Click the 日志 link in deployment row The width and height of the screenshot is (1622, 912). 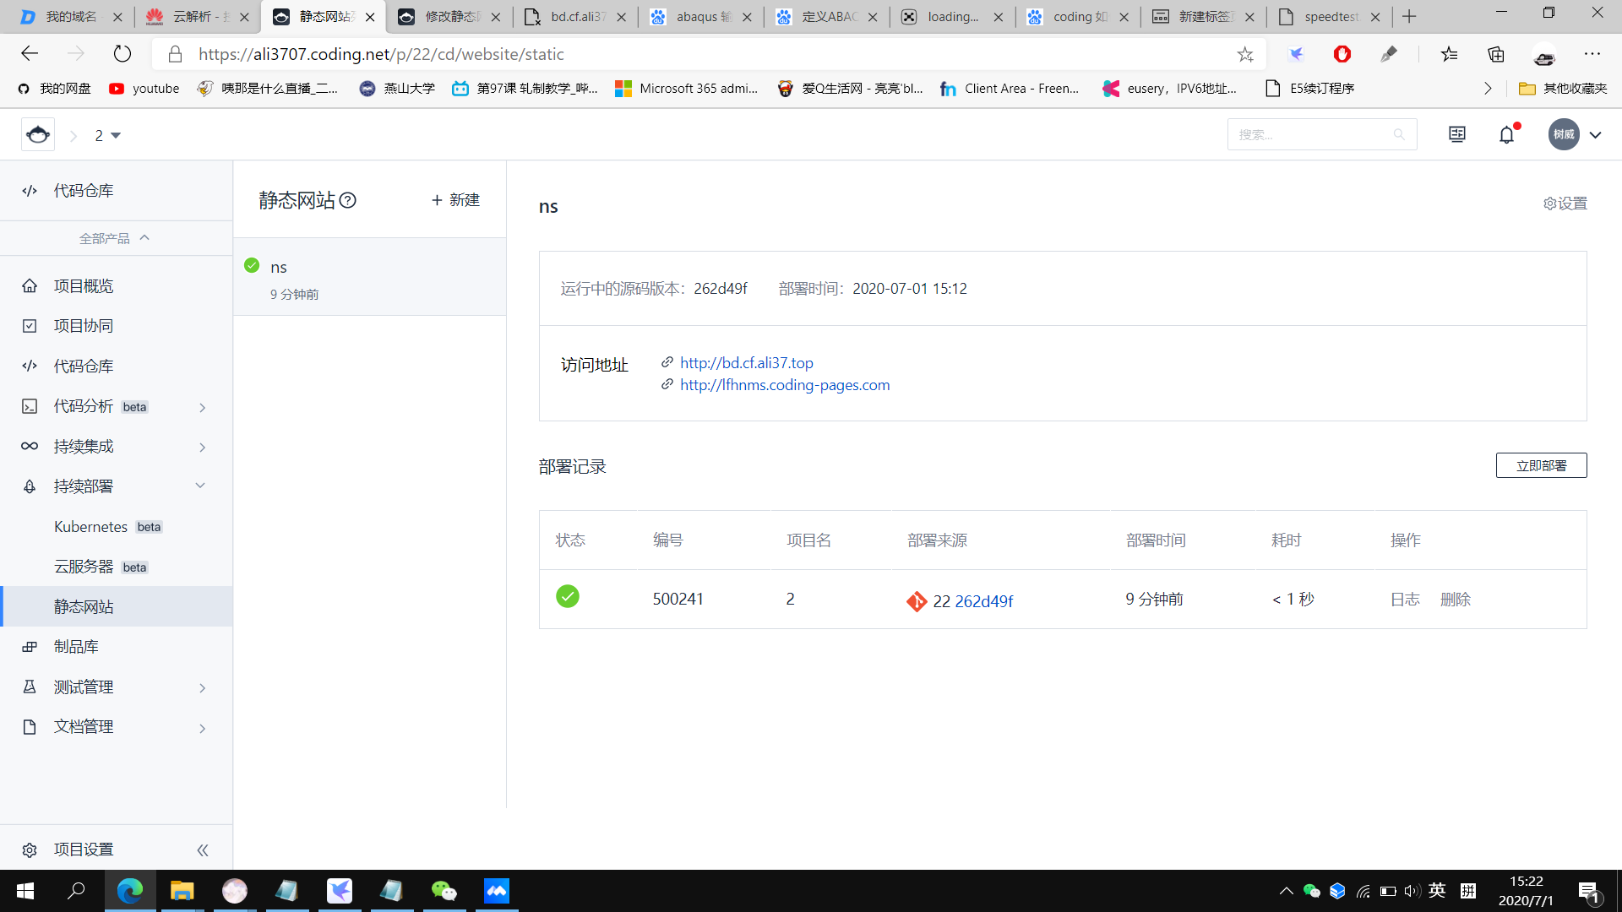click(x=1404, y=600)
